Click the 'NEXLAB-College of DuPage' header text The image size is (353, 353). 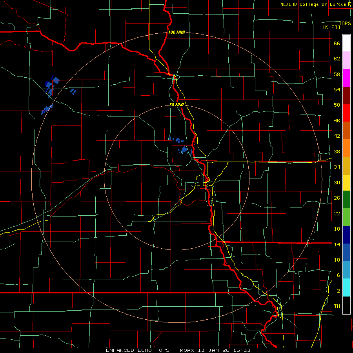313,4
